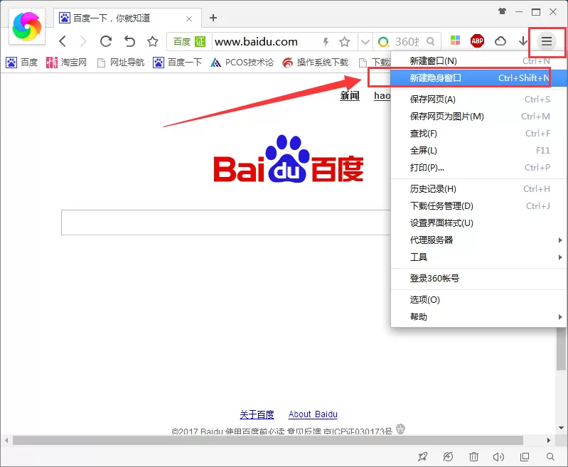Click the Baidu search input box
This screenshot has width=568, height=467.
[x=225, y=222]
